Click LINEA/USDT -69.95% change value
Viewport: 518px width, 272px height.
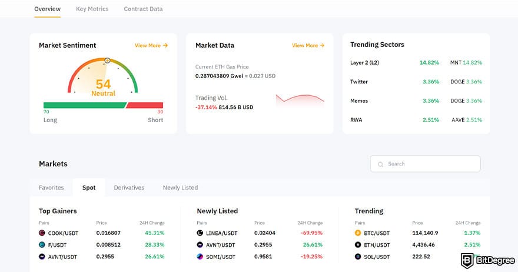click(311, 233)
